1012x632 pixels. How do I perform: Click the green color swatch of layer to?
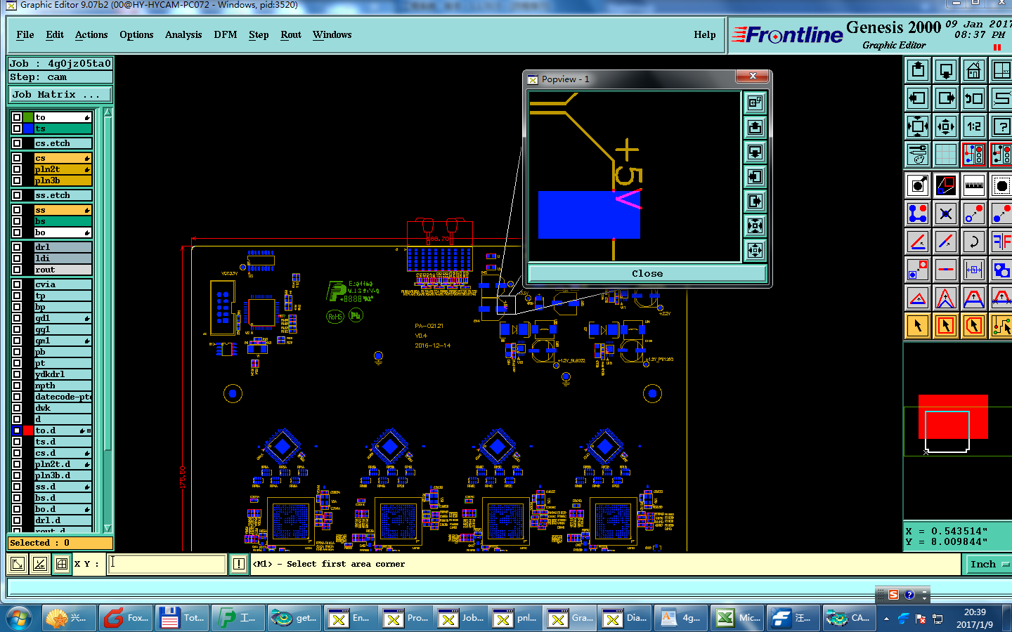click(28, 117)
